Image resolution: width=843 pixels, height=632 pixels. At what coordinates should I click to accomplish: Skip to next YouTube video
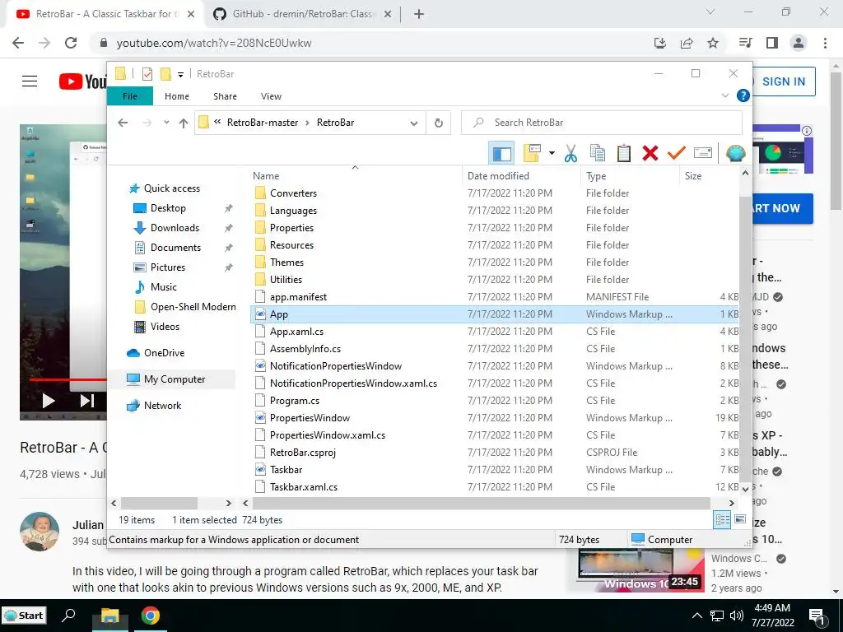coord(87,401)
